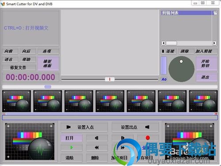
Task: Select the fourth (middle) filmstrip thumbnail
Action: pyautogui.click(x=110, y=101)
